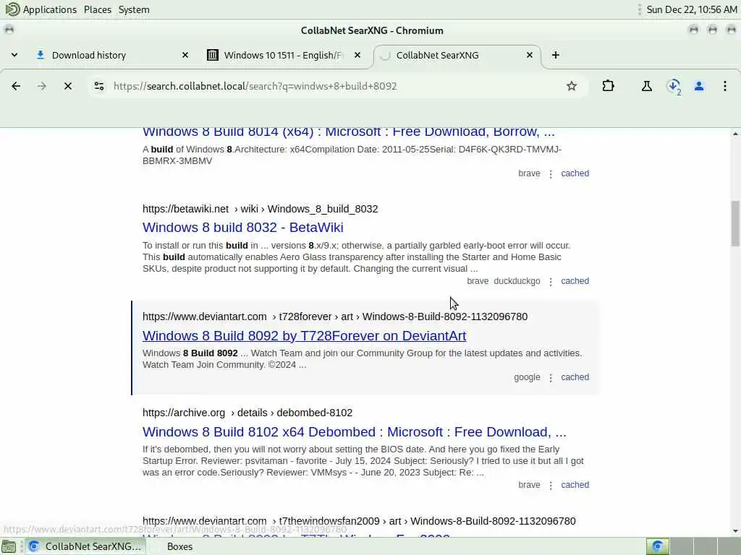Open cached version of Build 8014 result
741x555 pixels.
click(575, 173)
